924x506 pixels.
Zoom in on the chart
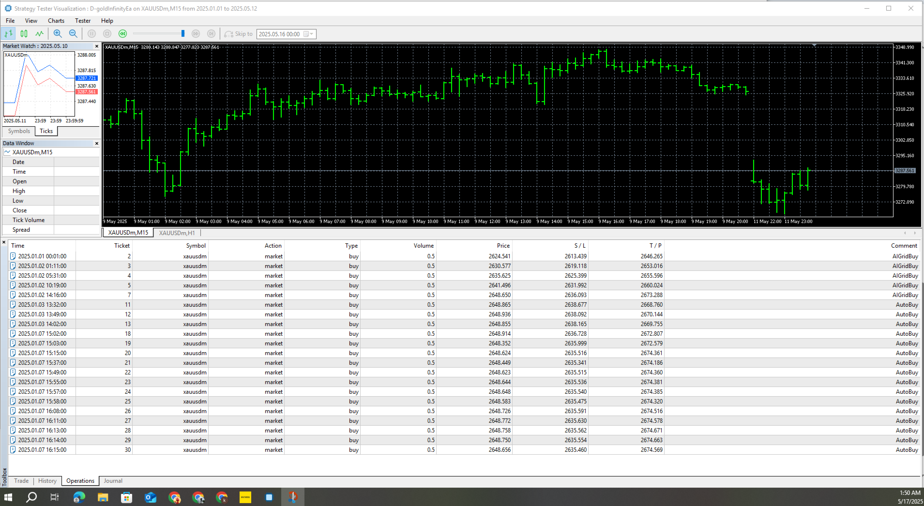(x=58, y=34)
